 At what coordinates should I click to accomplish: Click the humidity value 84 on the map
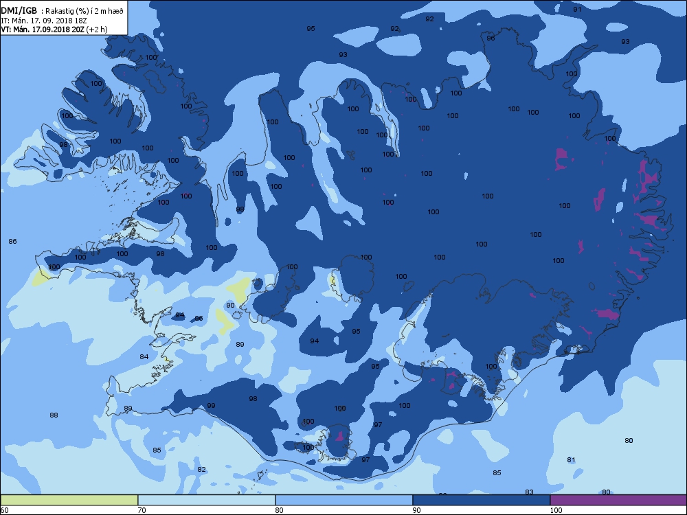(144, 356)
